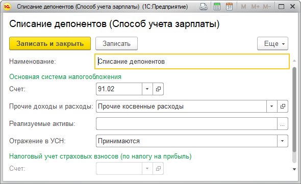301x184 pixels.
Task: Click the Реализуемые активы input field
Action: coord(187,124)
